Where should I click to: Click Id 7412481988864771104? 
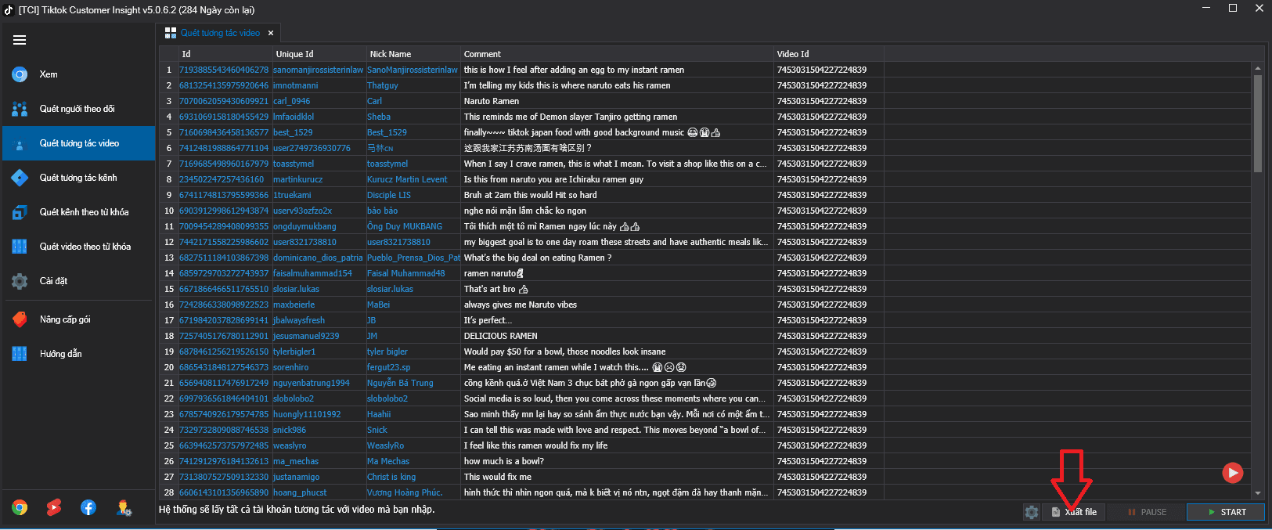(224, 148)
